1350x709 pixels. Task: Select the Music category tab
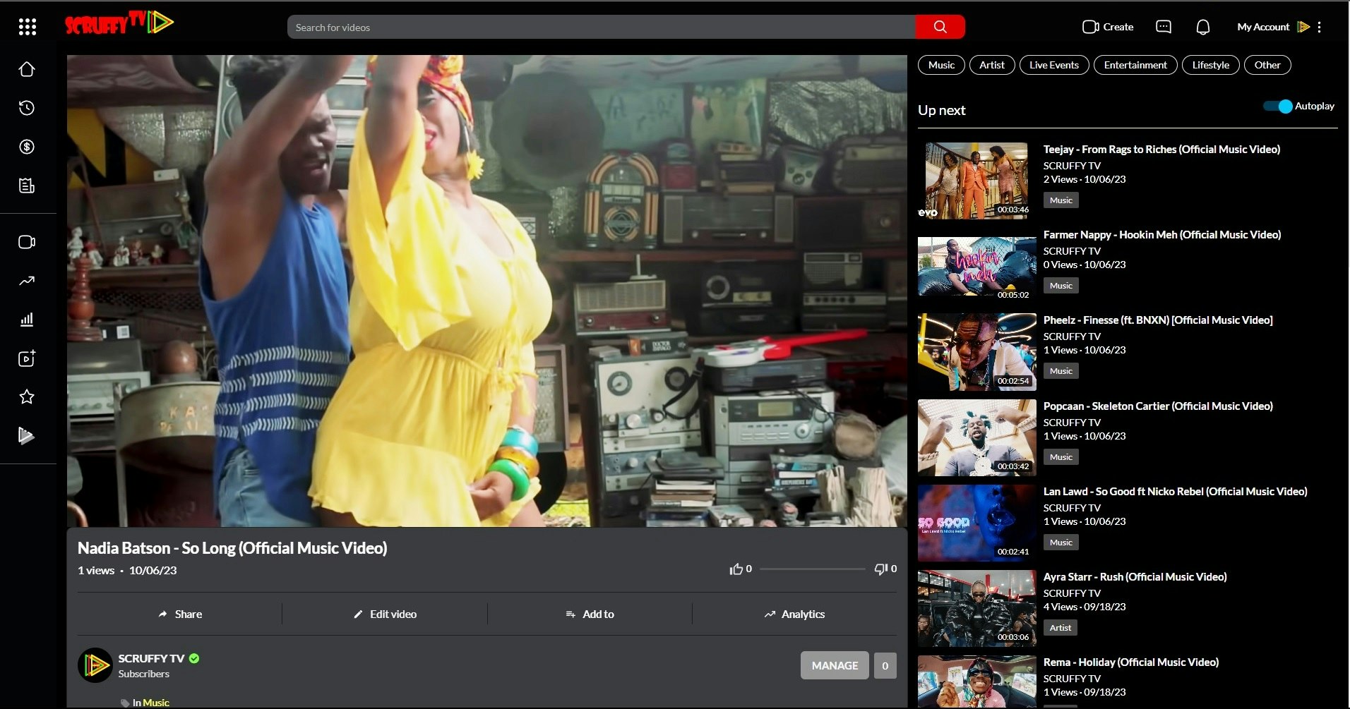point(941,65)
